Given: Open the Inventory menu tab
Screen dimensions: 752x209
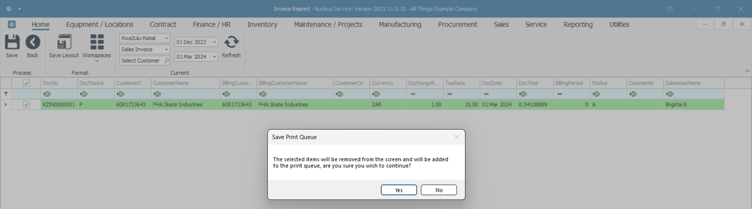Looking at the screenshot, I should (262, 25).
